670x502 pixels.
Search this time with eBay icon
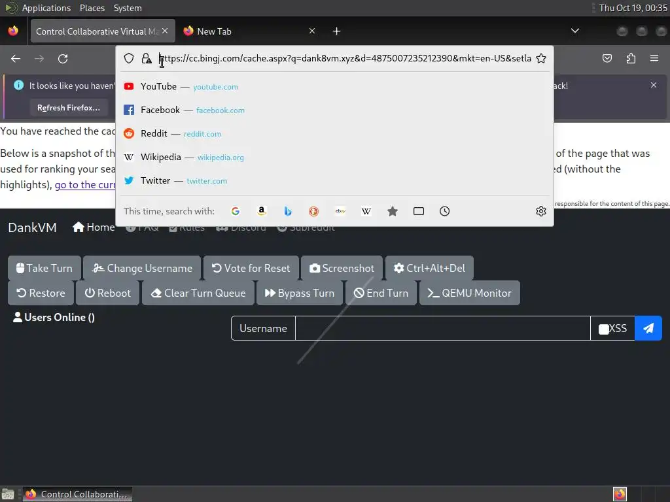click(x=340, y=211)
